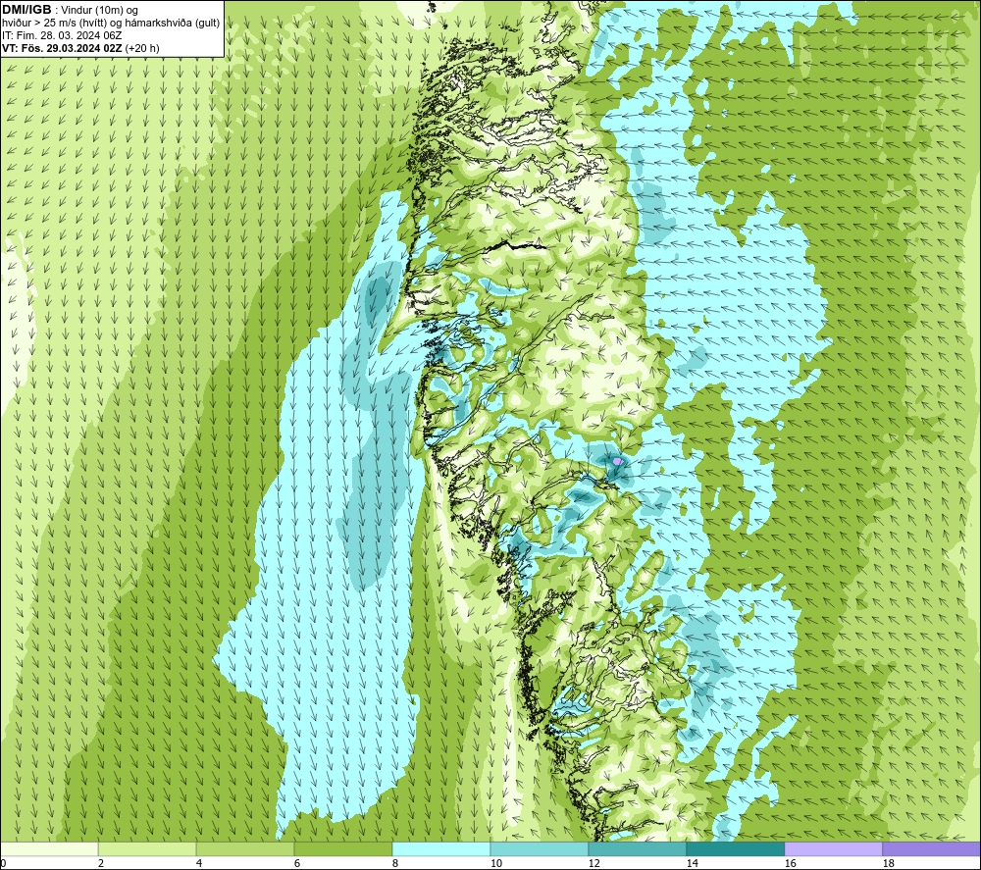Image resolution: width=981 pixels, height=870 pixels.
Task: Click the 10-12 m/s turquoise swatch
Action: tap(540, 848)
